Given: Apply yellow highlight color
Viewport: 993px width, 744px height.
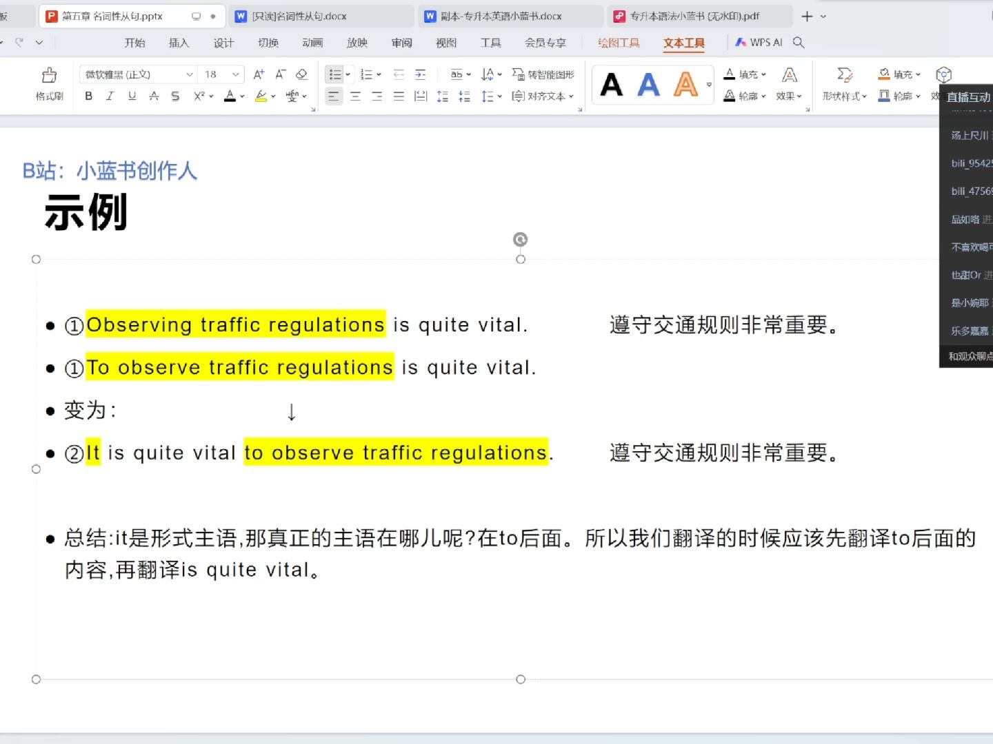Looking at the screenshot, I should pos(261,96).
